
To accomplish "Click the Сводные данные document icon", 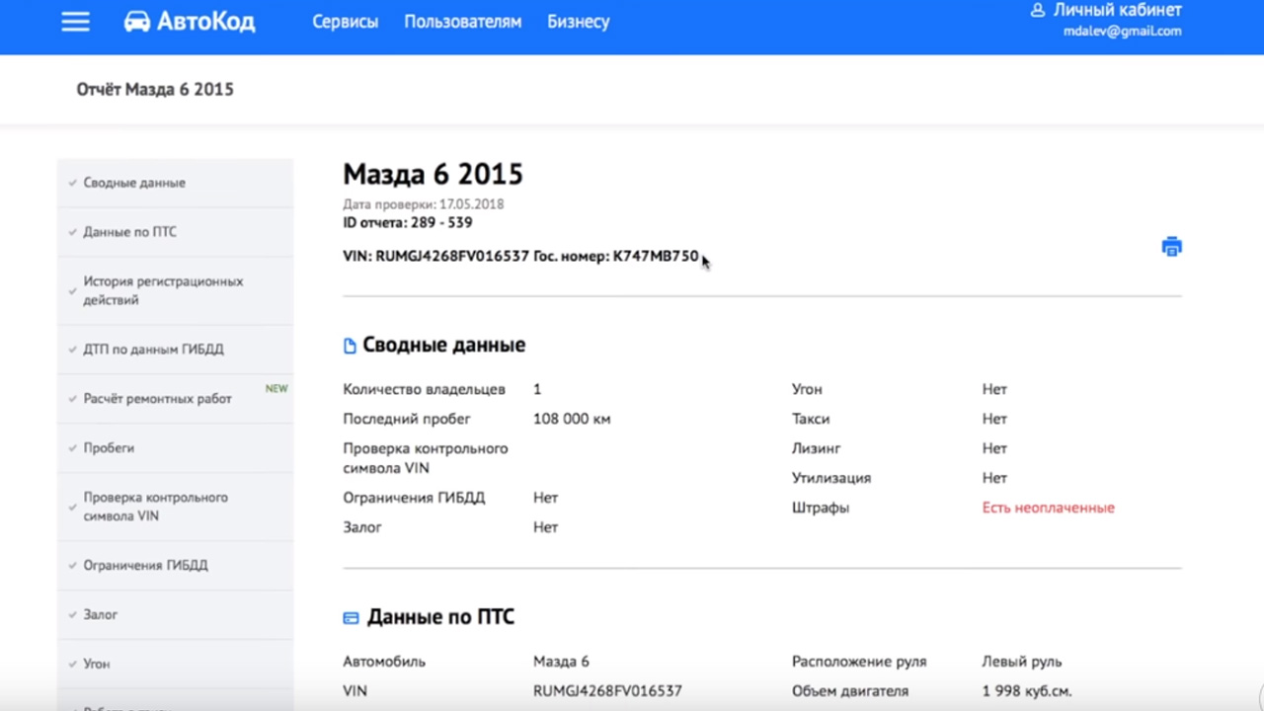I will tap(350, 346).
